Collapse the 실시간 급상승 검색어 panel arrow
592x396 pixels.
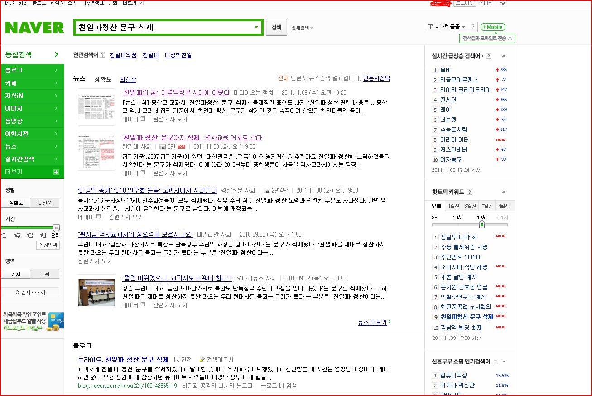504,56
